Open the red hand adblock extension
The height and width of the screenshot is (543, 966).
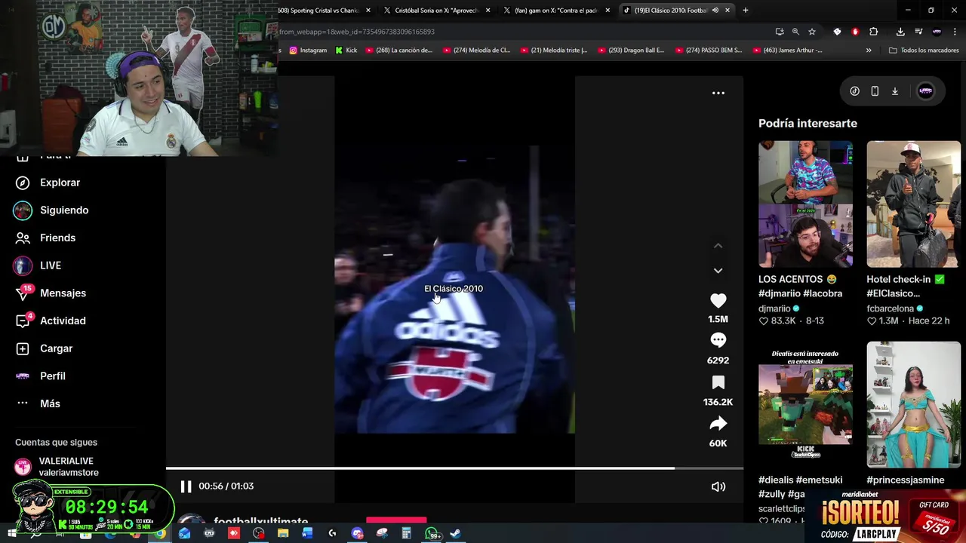pos(855,32)
